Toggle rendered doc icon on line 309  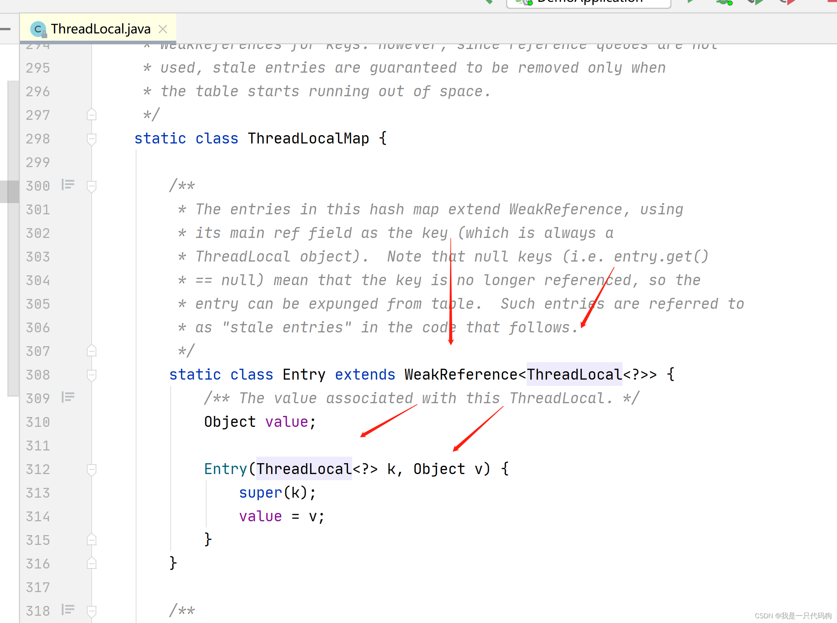point(68,397)
